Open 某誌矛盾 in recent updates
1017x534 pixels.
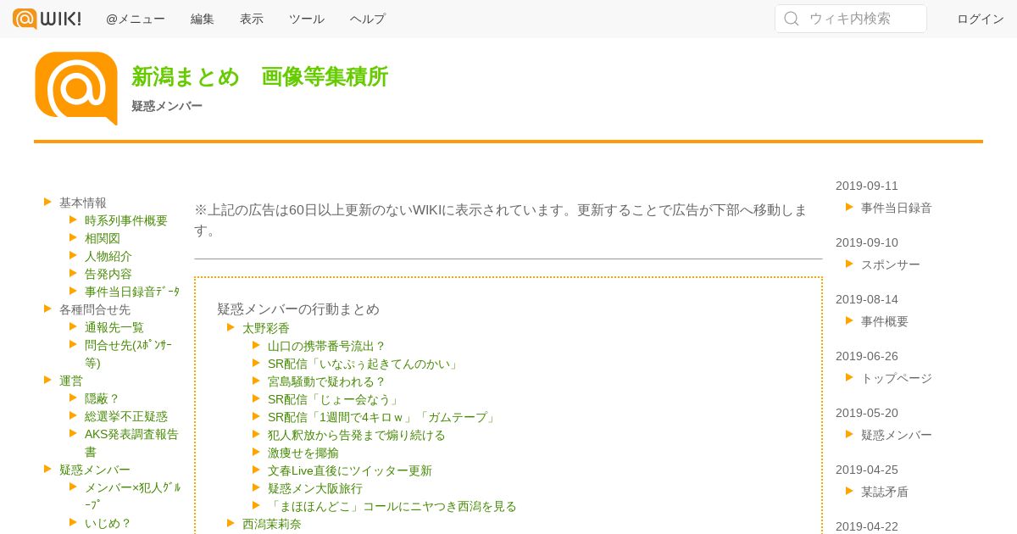885,492
